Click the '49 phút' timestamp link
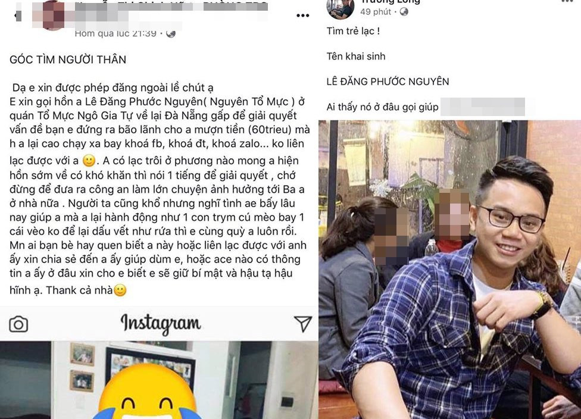This screenshot has height=419, width=581. (x=376, y=12)
